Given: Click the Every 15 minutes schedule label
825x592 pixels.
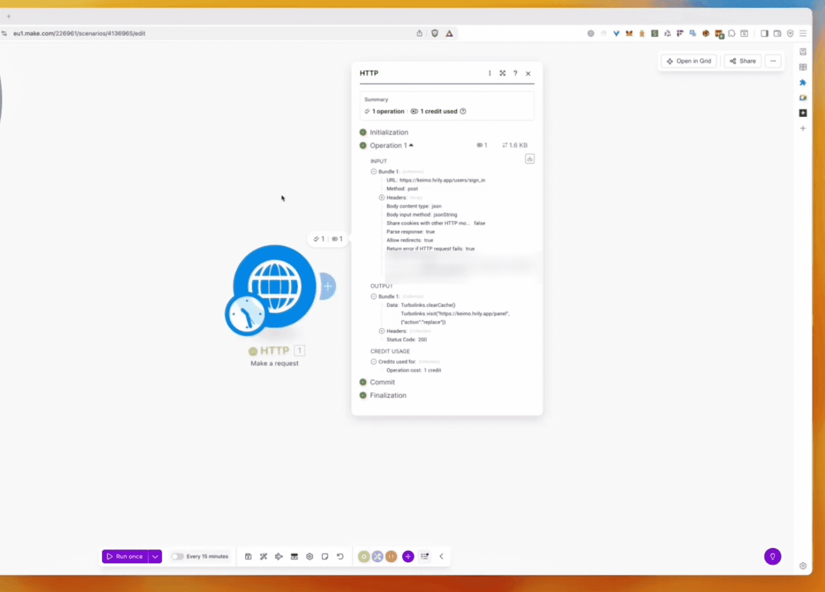Looking at the screenshot, I should tap(207, 556).
